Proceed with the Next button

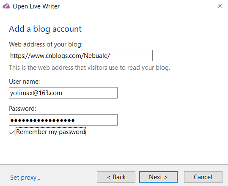click(x=158, y=177)
